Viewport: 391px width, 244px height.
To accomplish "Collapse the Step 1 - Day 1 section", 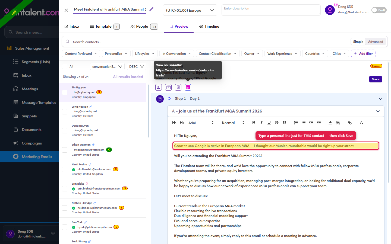I will tap(380, 99).
